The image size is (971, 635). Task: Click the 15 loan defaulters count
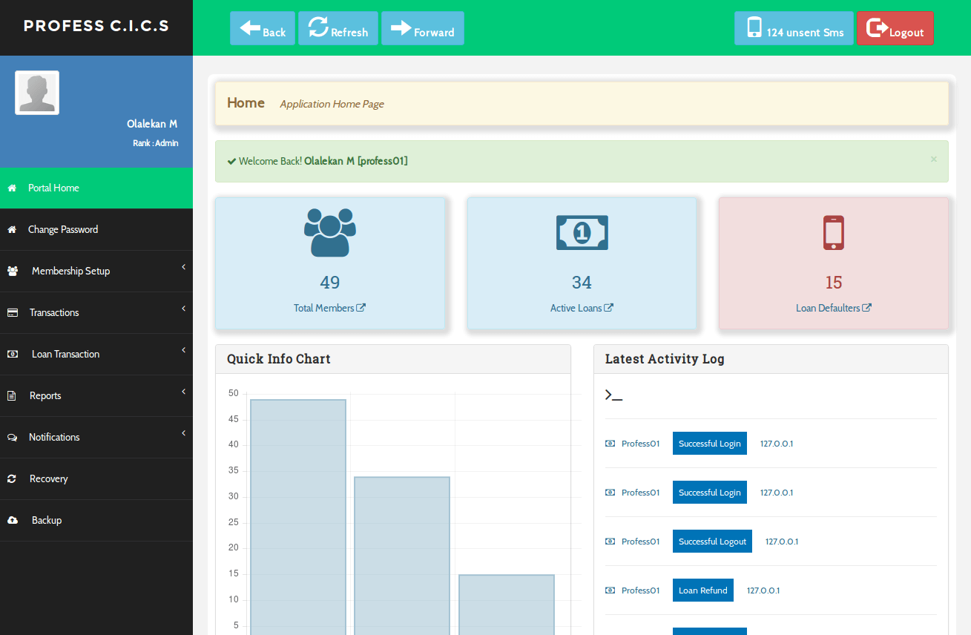point(834,283)
